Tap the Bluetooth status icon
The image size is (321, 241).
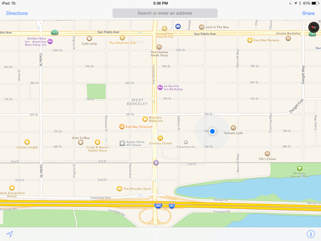coord(300,3)
